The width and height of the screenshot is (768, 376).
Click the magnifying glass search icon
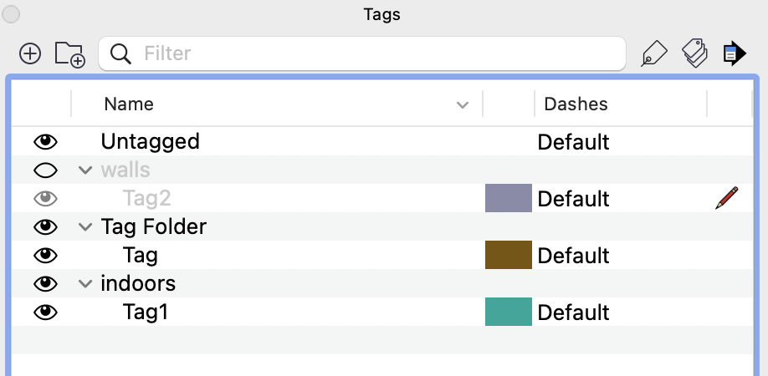point(121,54)
